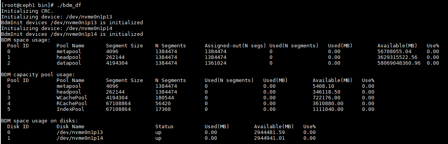The image size is (448, 144).
Task: Click available value 56708055.04
Action: pos(394,52)
